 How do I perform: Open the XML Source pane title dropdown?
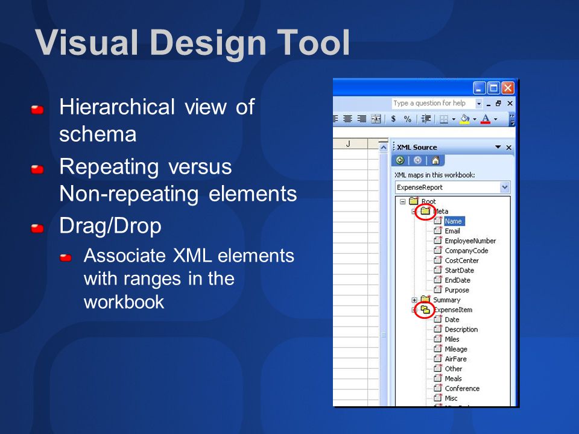click(x=498, y=147)
